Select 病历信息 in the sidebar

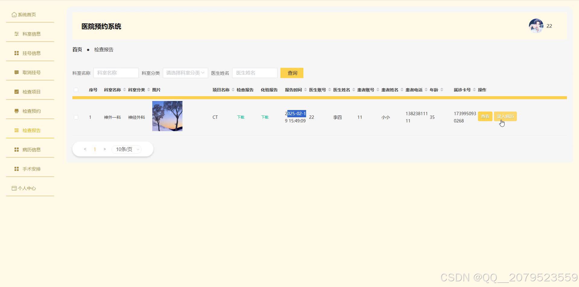(x=31, y=149)
